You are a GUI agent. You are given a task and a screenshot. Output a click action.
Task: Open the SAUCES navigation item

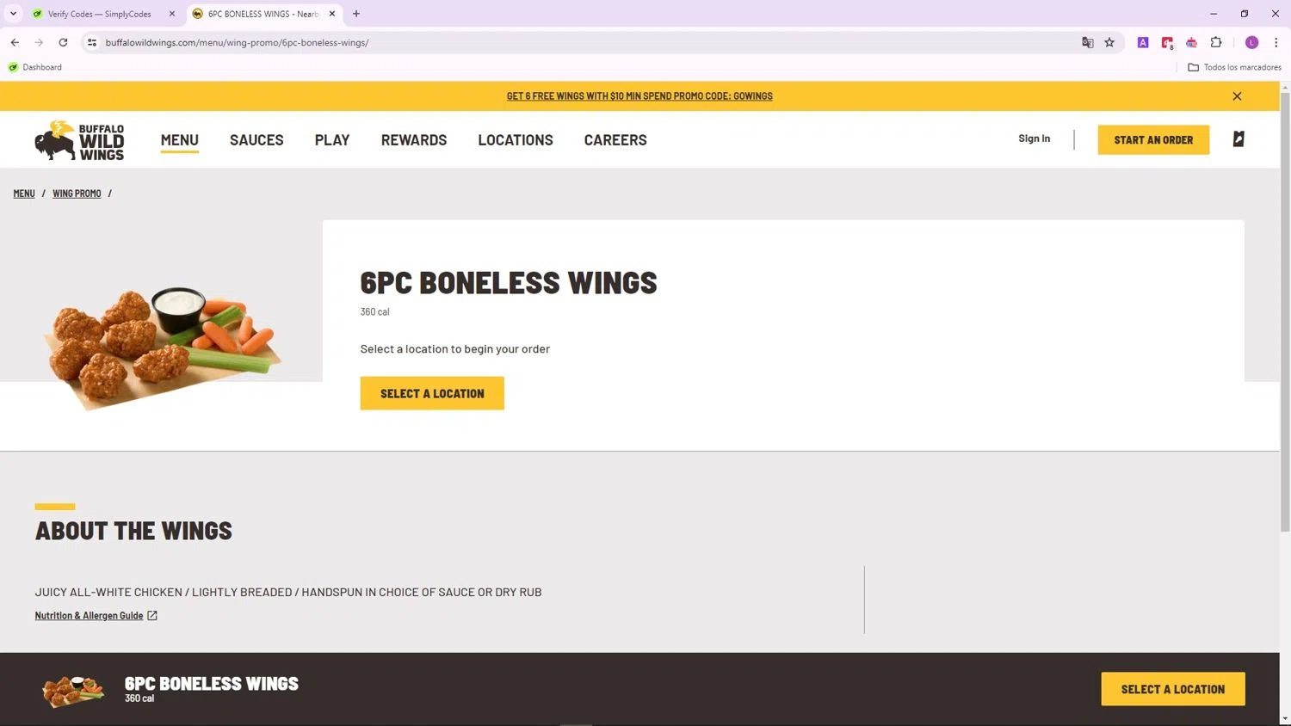point(256,140)
